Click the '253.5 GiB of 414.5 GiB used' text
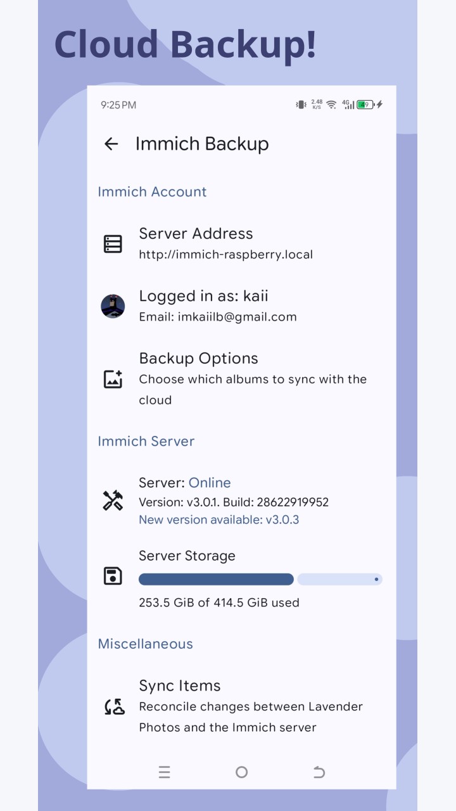 click(219, 603)
